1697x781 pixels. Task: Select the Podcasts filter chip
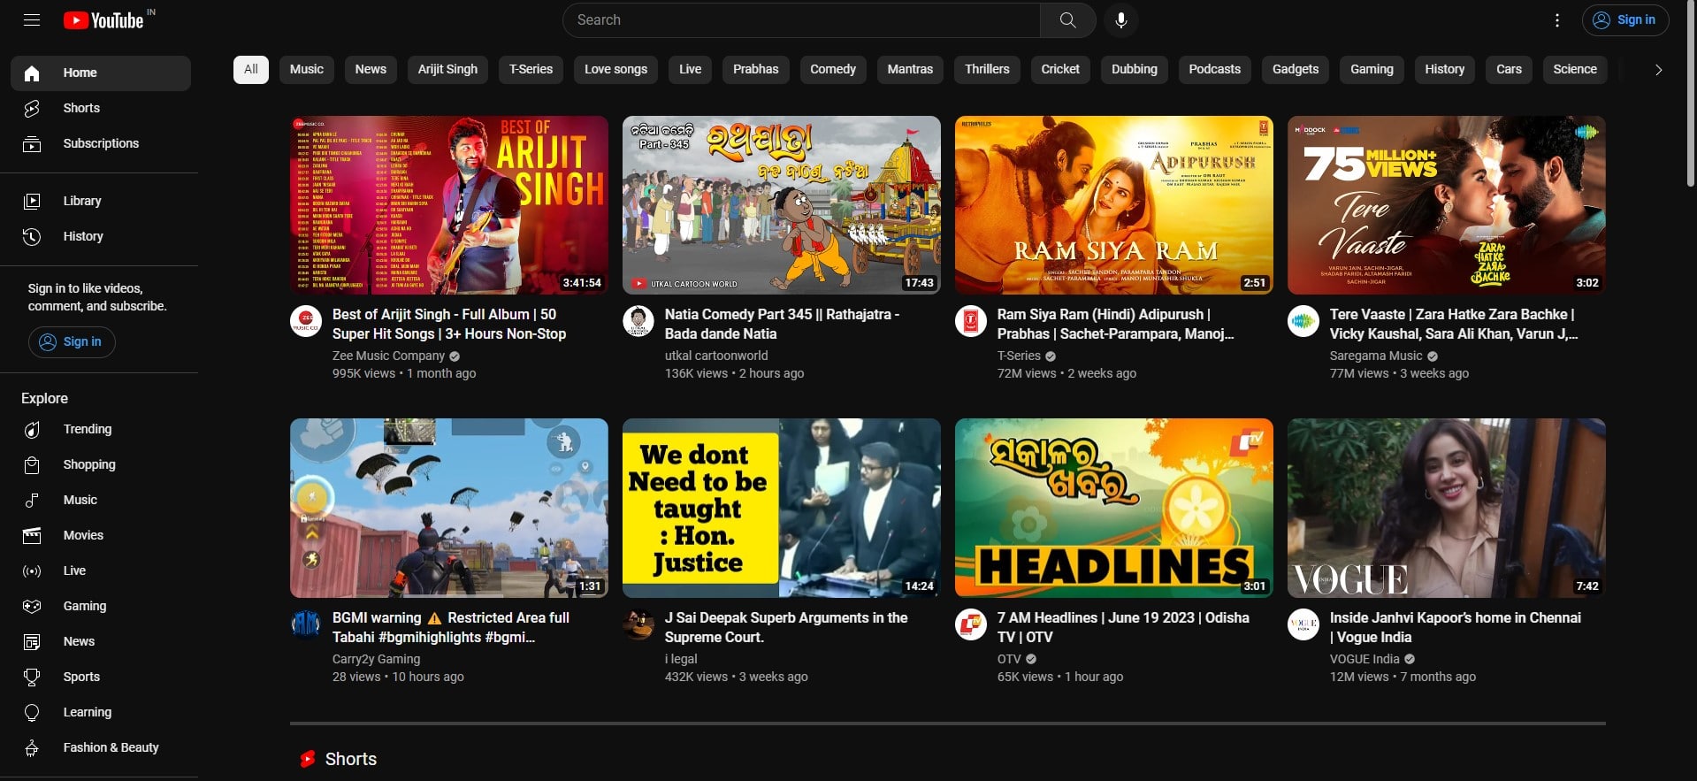pos(1215,69)
